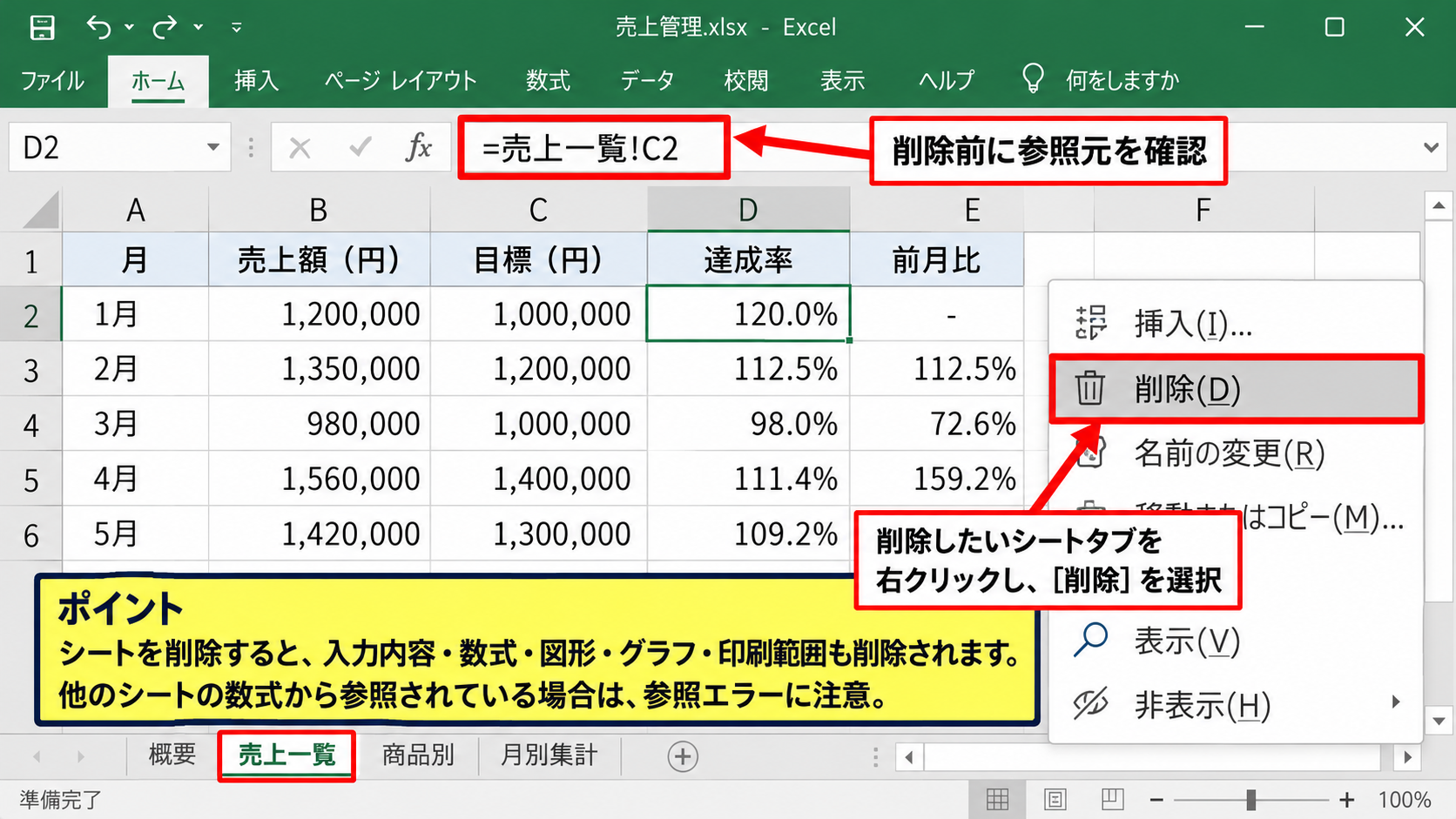Choose 挿入(I)... in context menu
The height and width of the screenshot is (819, 1456).
1236,324
